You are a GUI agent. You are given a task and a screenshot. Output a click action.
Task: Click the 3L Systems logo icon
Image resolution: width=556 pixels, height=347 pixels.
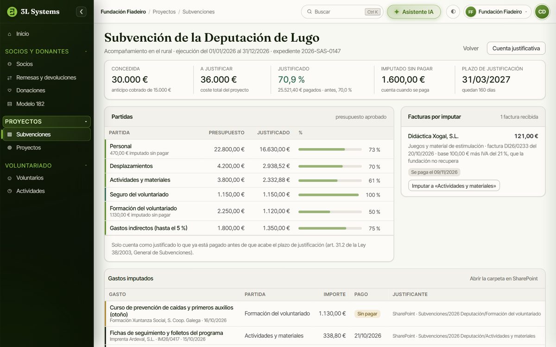tap(12, 12)
